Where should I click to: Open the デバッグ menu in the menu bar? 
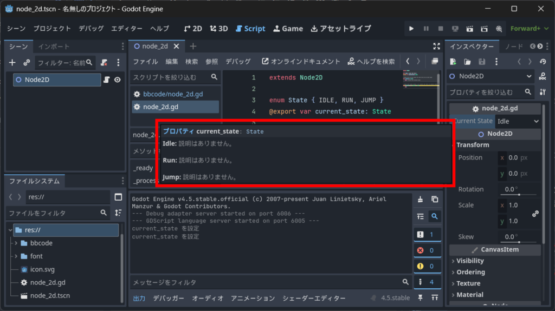click(x=91, y=29)
